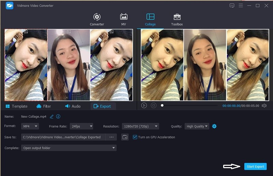Viewport: 273px width, 176px height.
Task: Open the output folder icon
Action: (125, 137)
